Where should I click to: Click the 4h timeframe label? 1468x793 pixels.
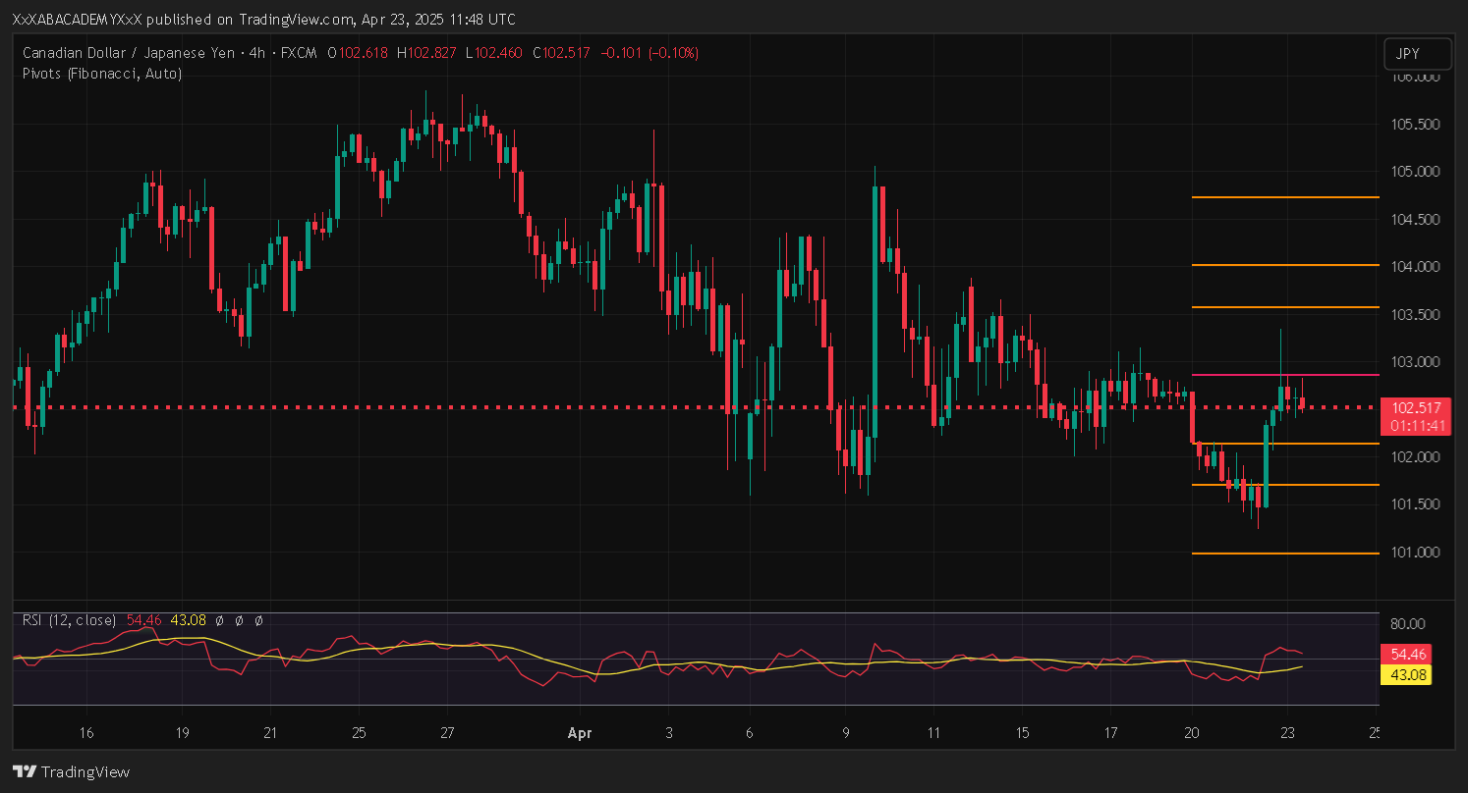257,53
